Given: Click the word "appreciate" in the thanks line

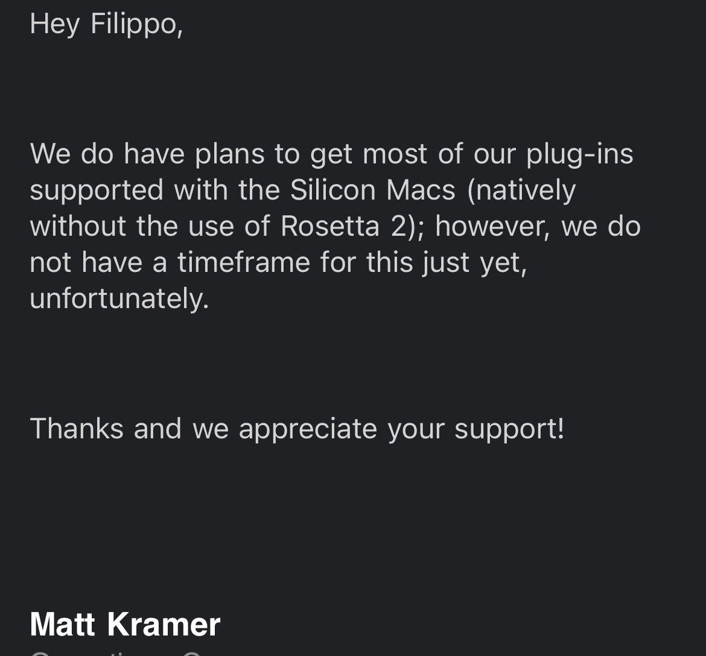Looking at the screenshot, I should (308, 430).
